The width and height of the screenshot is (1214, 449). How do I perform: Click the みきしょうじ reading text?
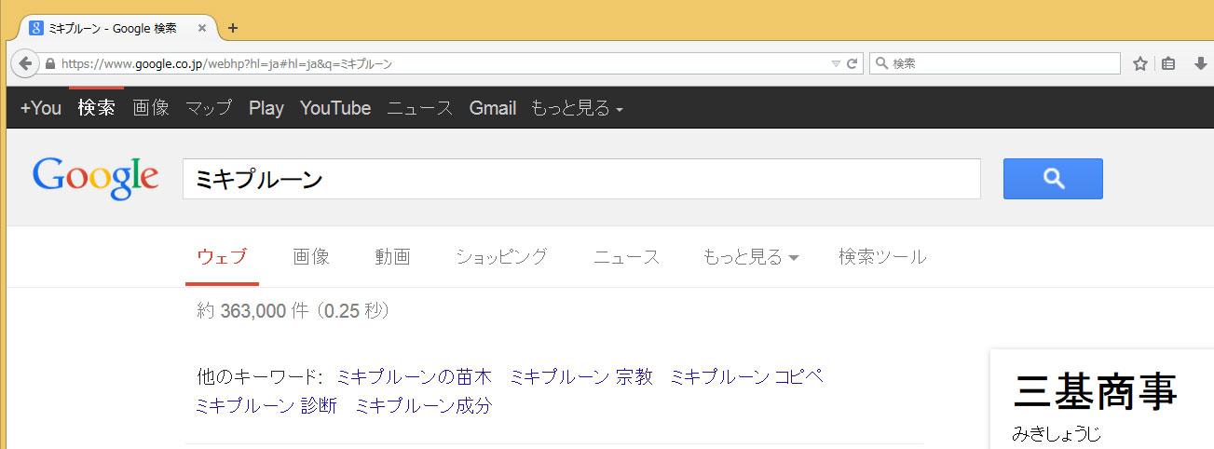pos(1057,434)
